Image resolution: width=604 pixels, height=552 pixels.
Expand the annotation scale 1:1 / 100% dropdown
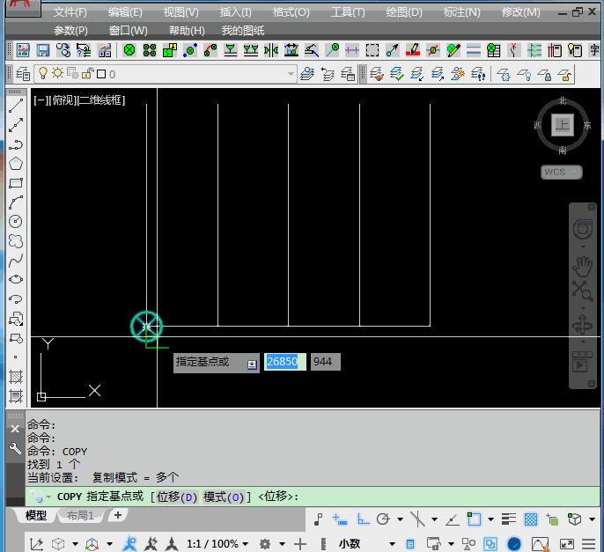pyautogui.click(x=217, y=544)
